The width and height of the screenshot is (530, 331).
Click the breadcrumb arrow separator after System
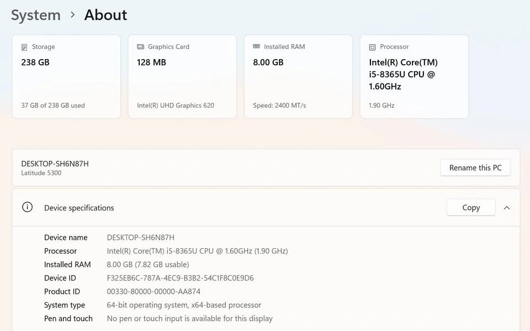pyautogui.click(x=73, y=15)
